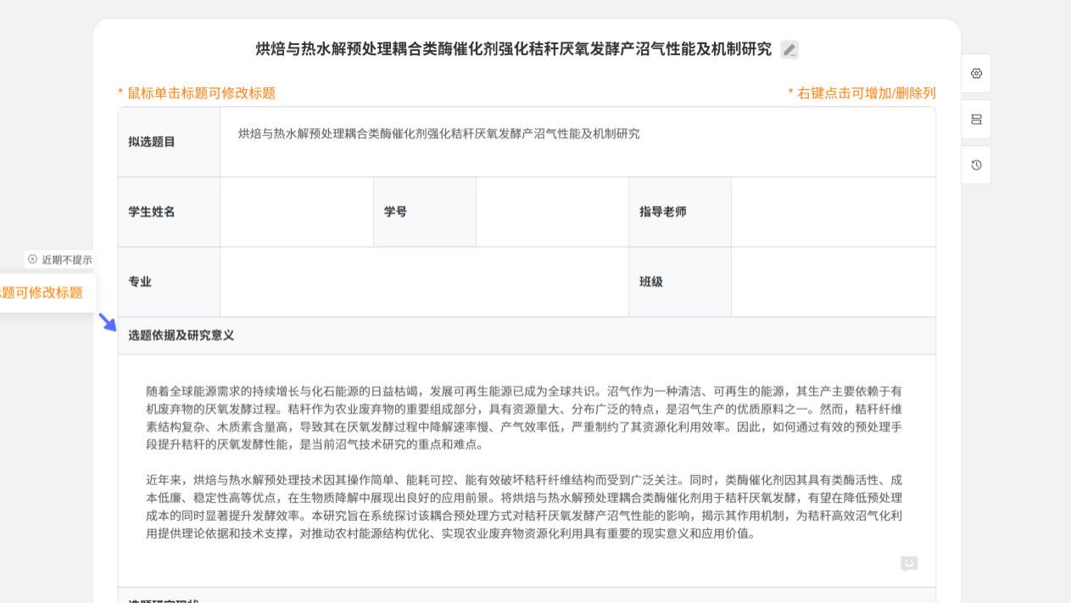The height and width of the screenshot is (603, 1071).
Task: Open the settings gear icon in right sidebar
Action: [x=976, y=74]
